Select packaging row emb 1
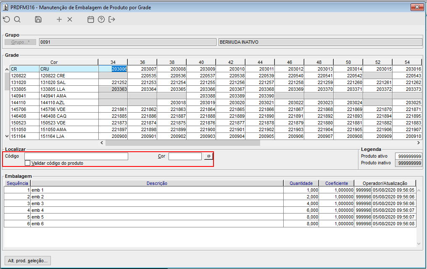The width and height of the screenshot is (427, 269). tap(210, 190)
